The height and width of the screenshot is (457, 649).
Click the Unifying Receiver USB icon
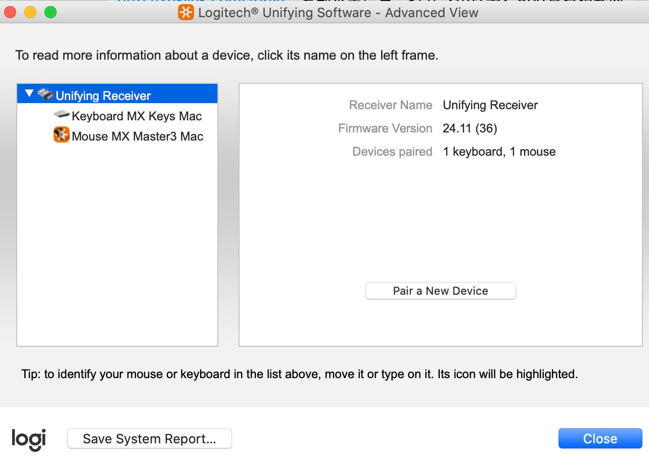(45, 95)
